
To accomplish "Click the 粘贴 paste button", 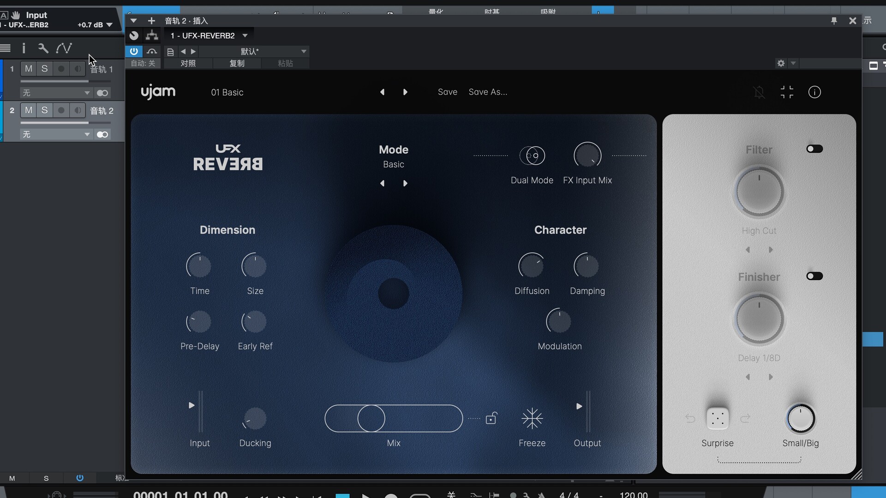I will pos(286,63).
